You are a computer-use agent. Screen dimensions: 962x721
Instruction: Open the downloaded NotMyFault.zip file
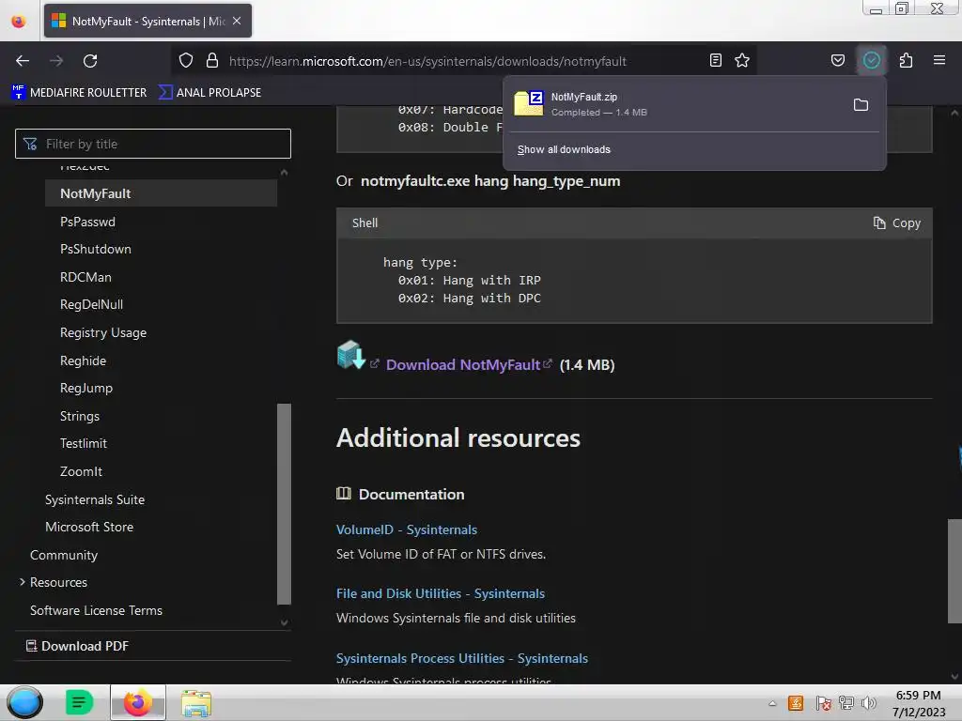[x=675, y=104]
